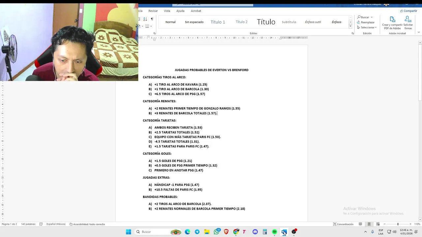Open OBS Studio from taskbar
The image size is (422, 237).
294,232
